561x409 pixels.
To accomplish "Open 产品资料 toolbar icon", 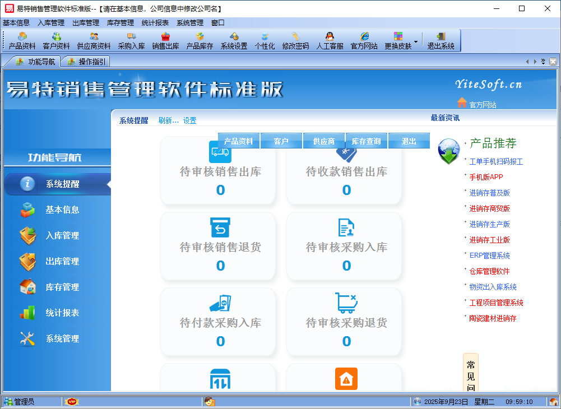I will click(22, 41).
